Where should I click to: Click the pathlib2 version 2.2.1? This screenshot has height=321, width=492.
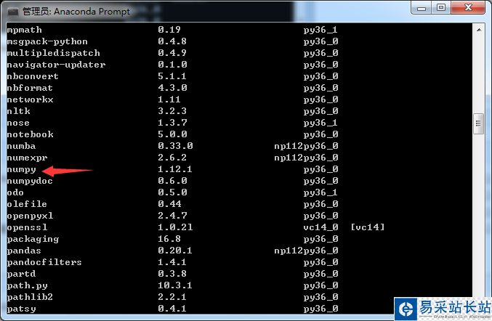(172, 297)
